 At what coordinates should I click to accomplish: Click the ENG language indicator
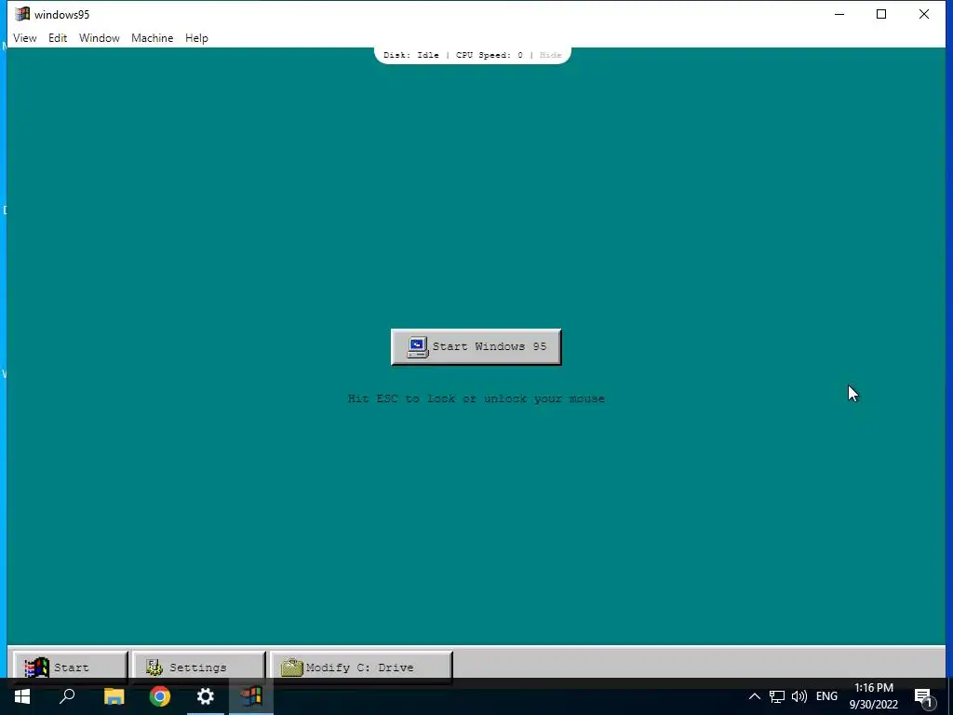[x=826, y=696]
